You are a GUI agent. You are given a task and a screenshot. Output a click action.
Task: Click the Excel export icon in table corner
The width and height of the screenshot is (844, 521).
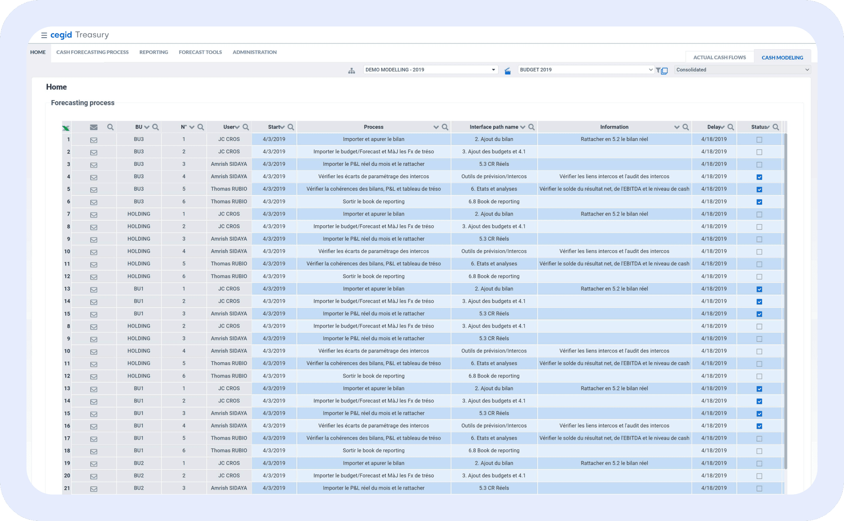pyautogui.click(x=66, y=128)
